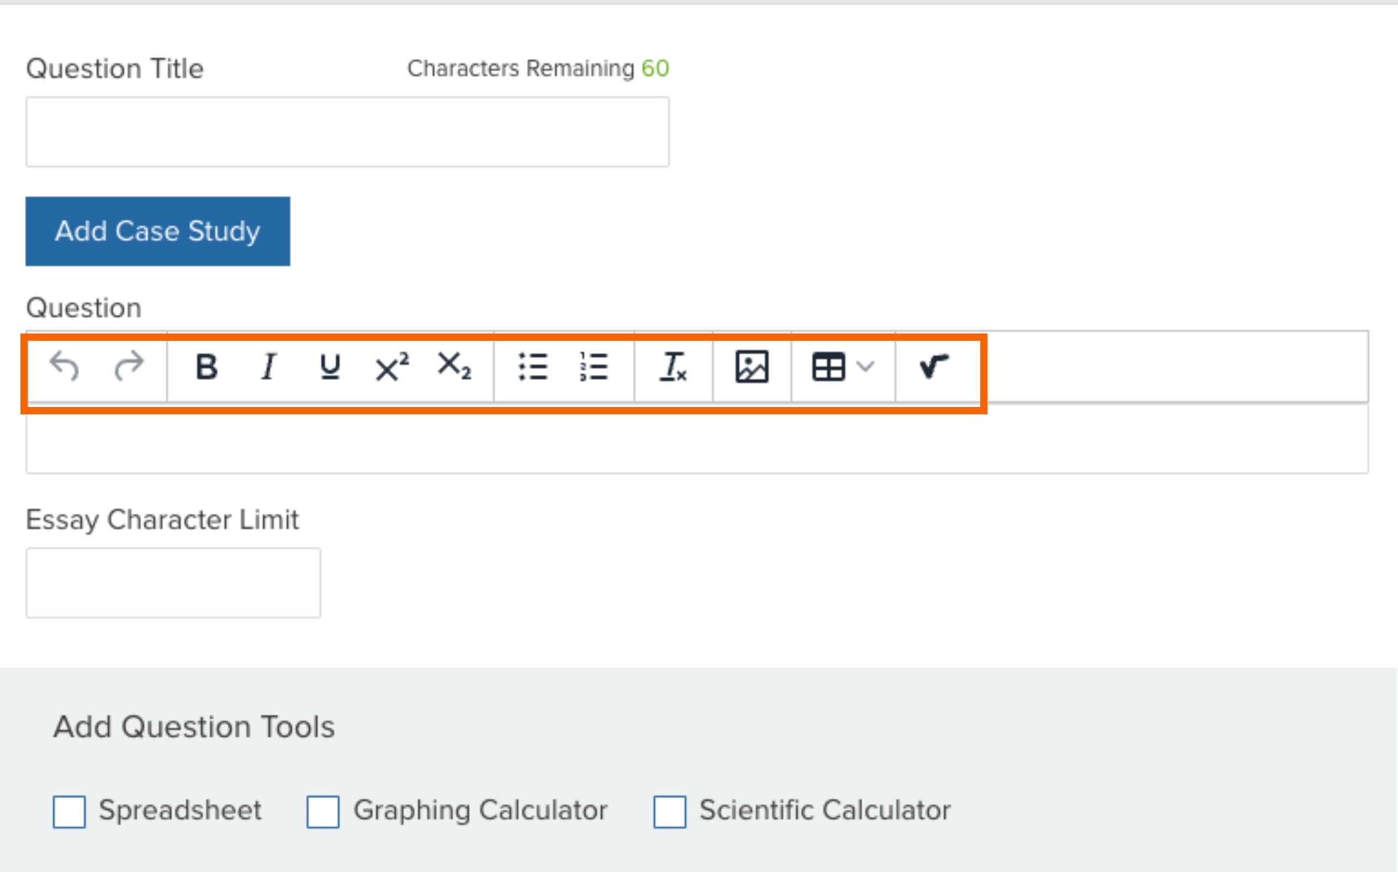Enable the Spreadsheet tool checkbox
This screenshot has height=872, width=1398.
69,811
